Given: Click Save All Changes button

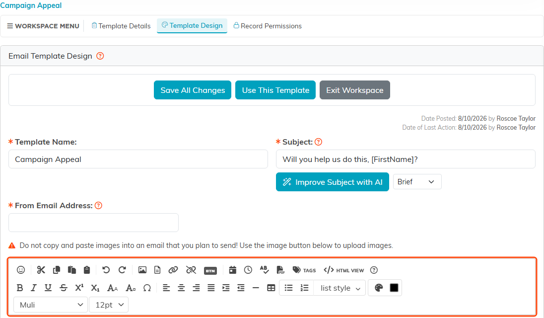Looking at the screenshot, I should [193, 90].
